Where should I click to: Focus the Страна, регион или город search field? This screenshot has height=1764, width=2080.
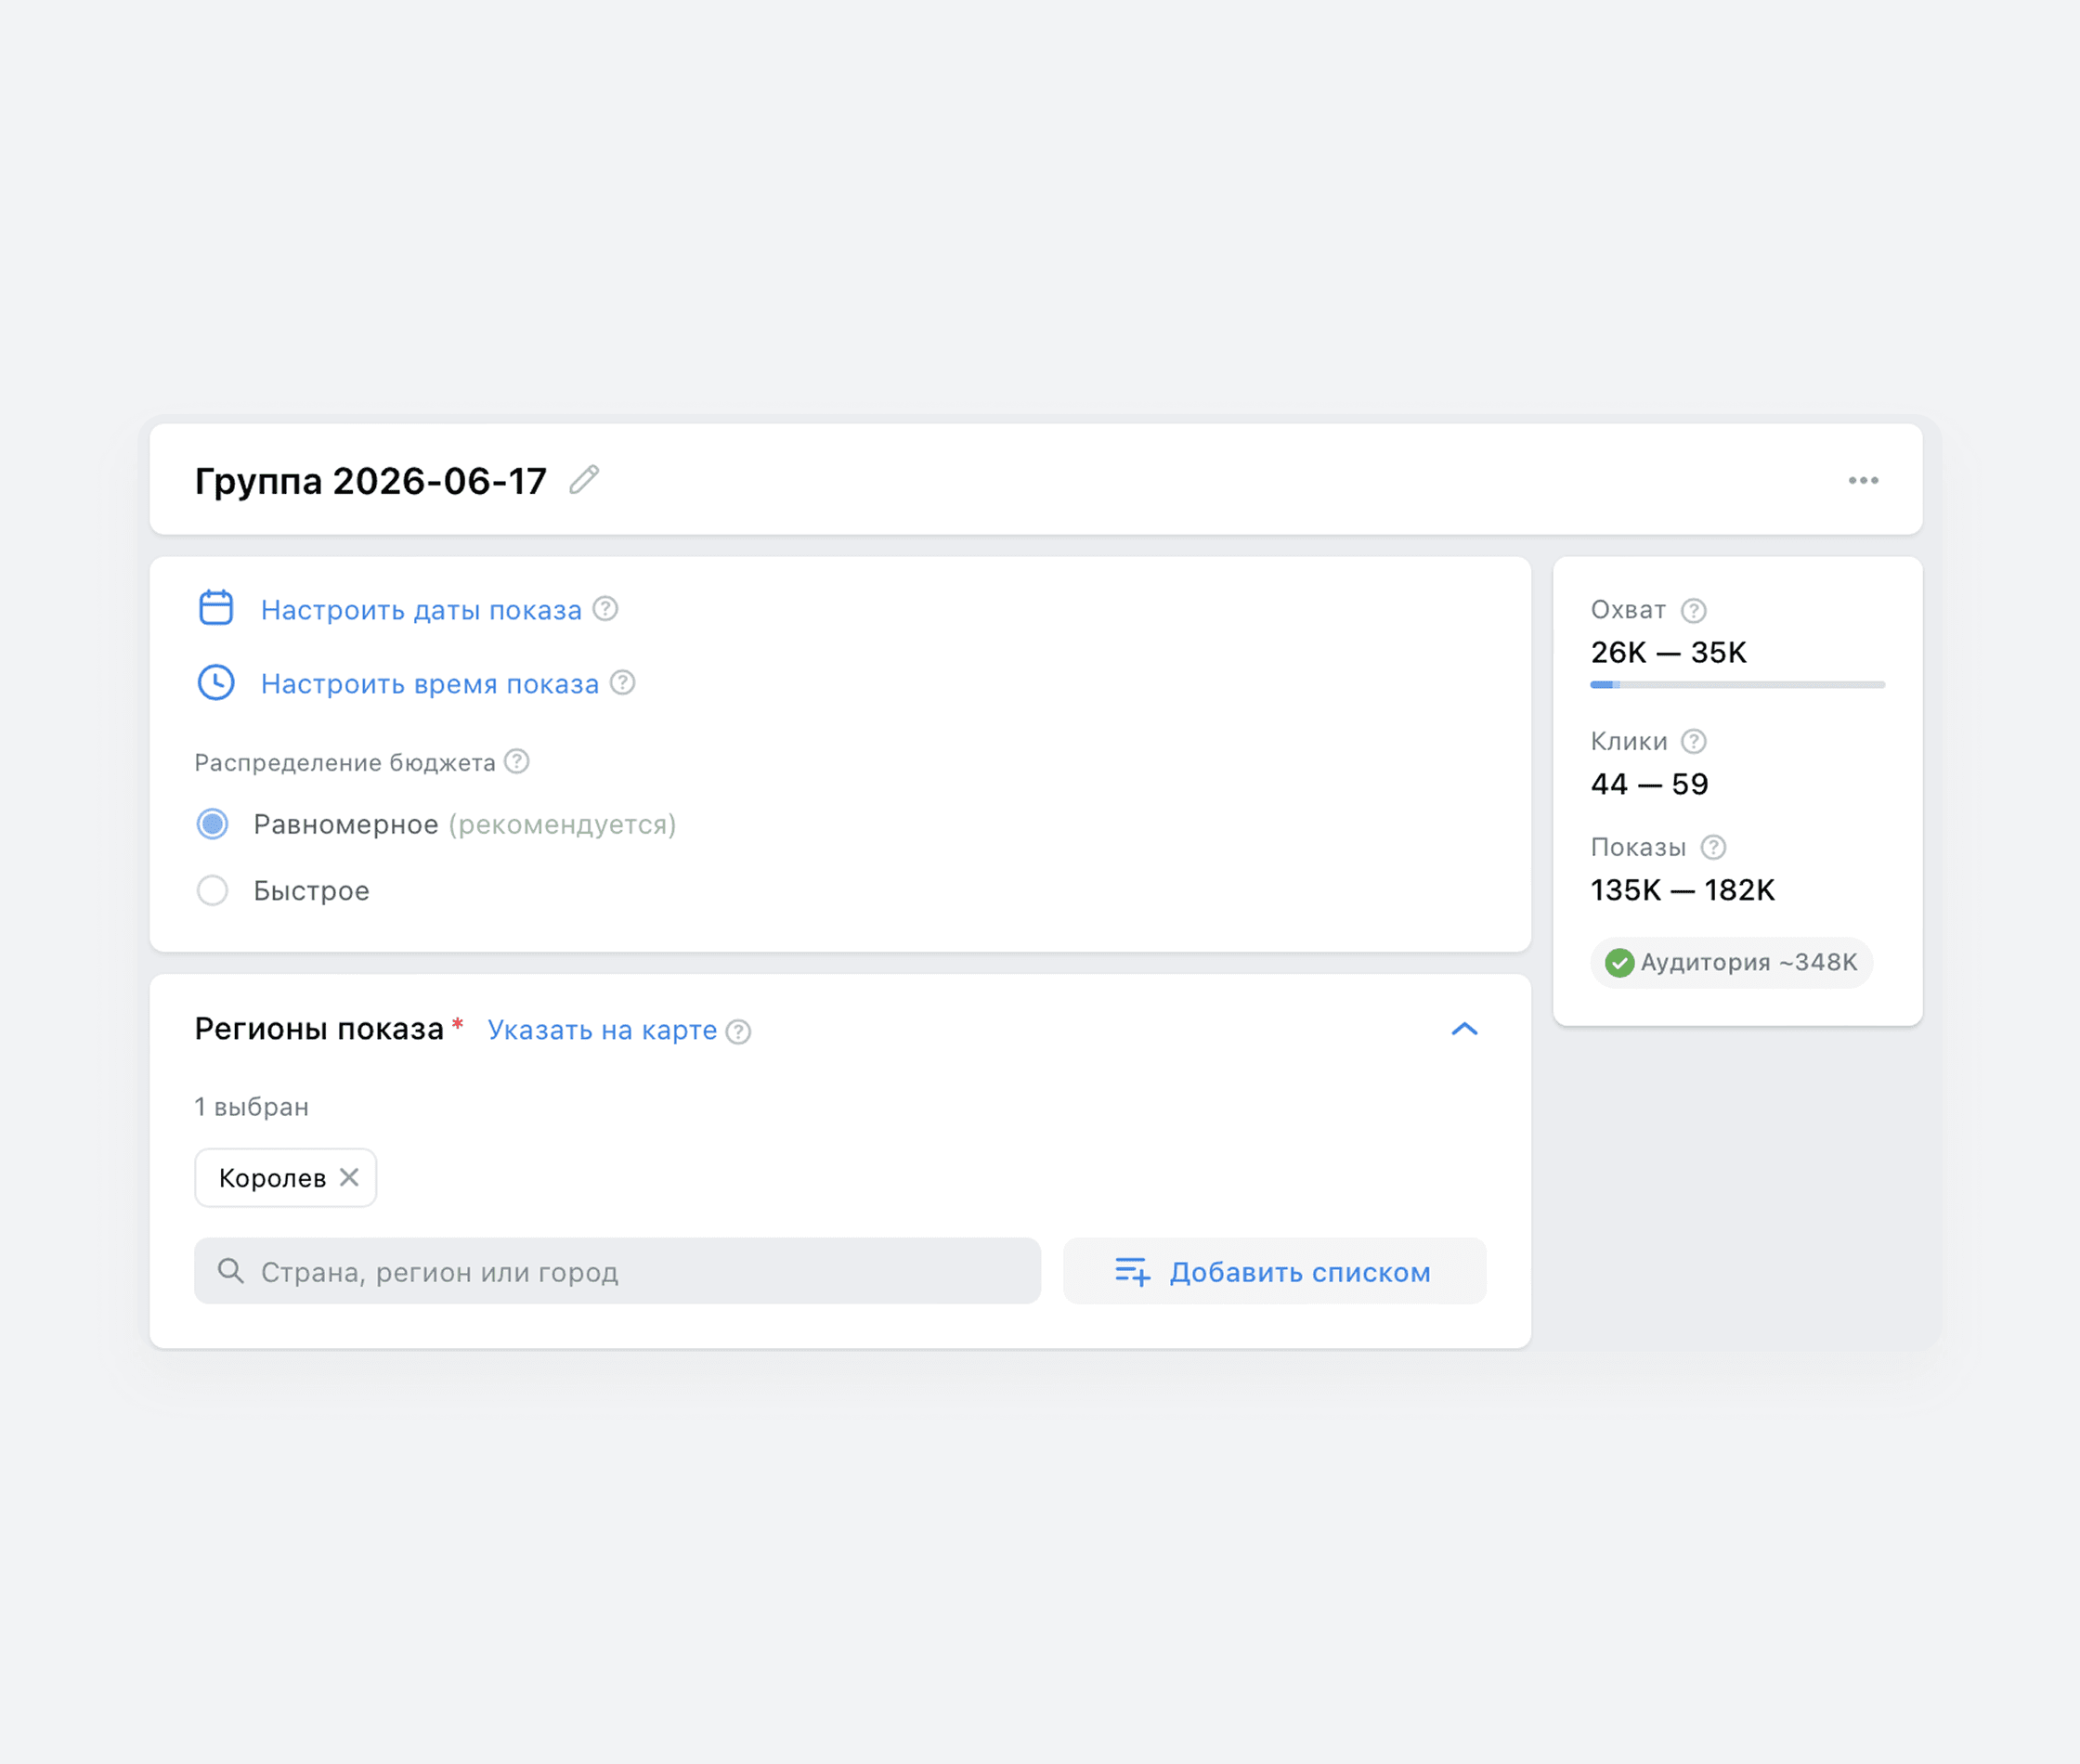coord(617,1271)
